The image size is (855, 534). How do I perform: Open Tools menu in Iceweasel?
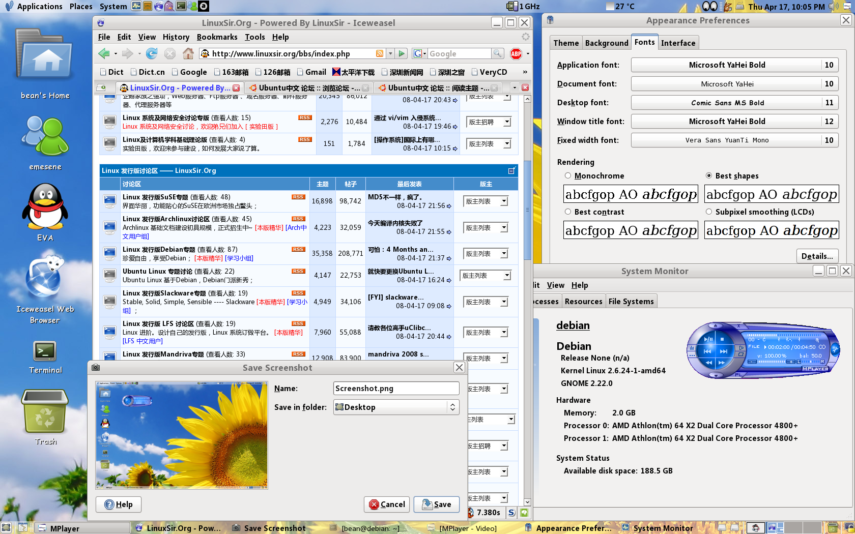(x=254, y=37)
